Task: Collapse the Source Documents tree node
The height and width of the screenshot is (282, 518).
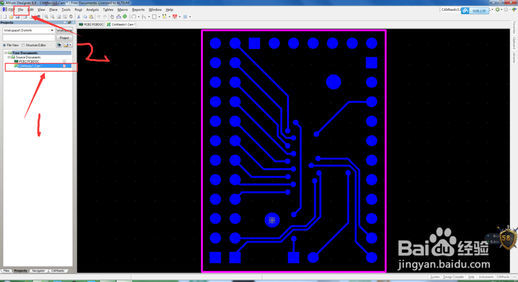Action: (x=9, y=57)
